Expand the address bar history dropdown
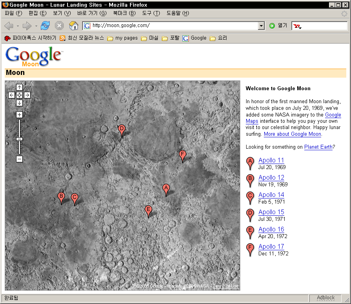This screenshot has height=304, width=351. (261, 26)
